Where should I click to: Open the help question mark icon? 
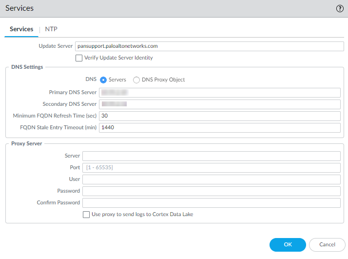click(x=340, y=9)
